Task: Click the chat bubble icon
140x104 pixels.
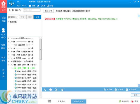Action: pos(62,90)
